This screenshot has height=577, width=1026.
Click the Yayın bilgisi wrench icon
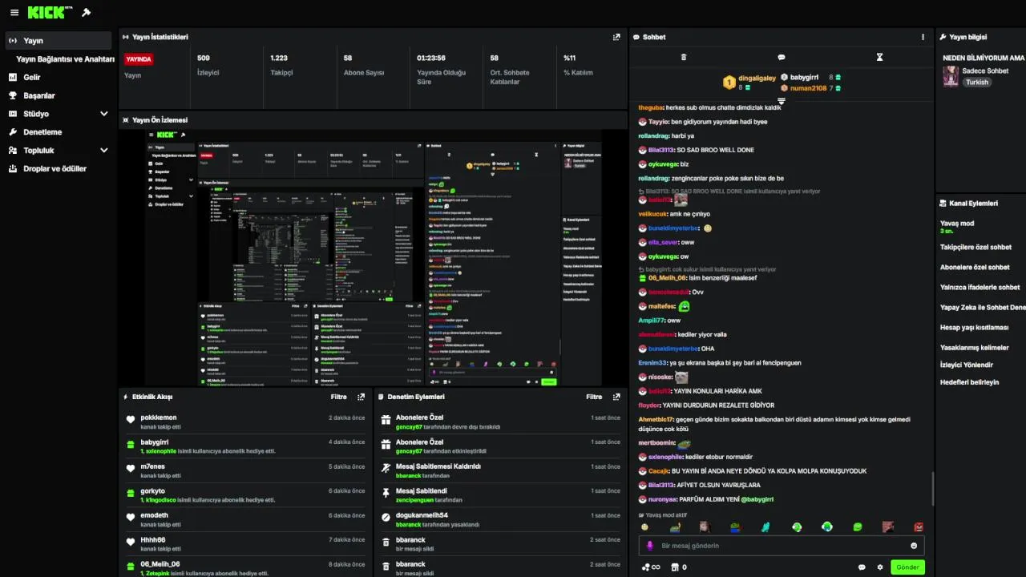[x=942, y=37]
